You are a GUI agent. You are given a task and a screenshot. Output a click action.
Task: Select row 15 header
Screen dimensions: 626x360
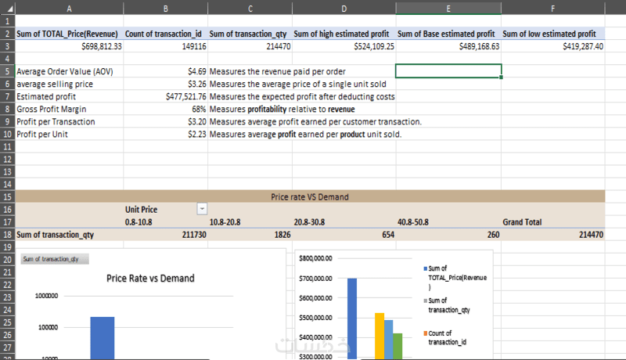click(x=7, y=197)
